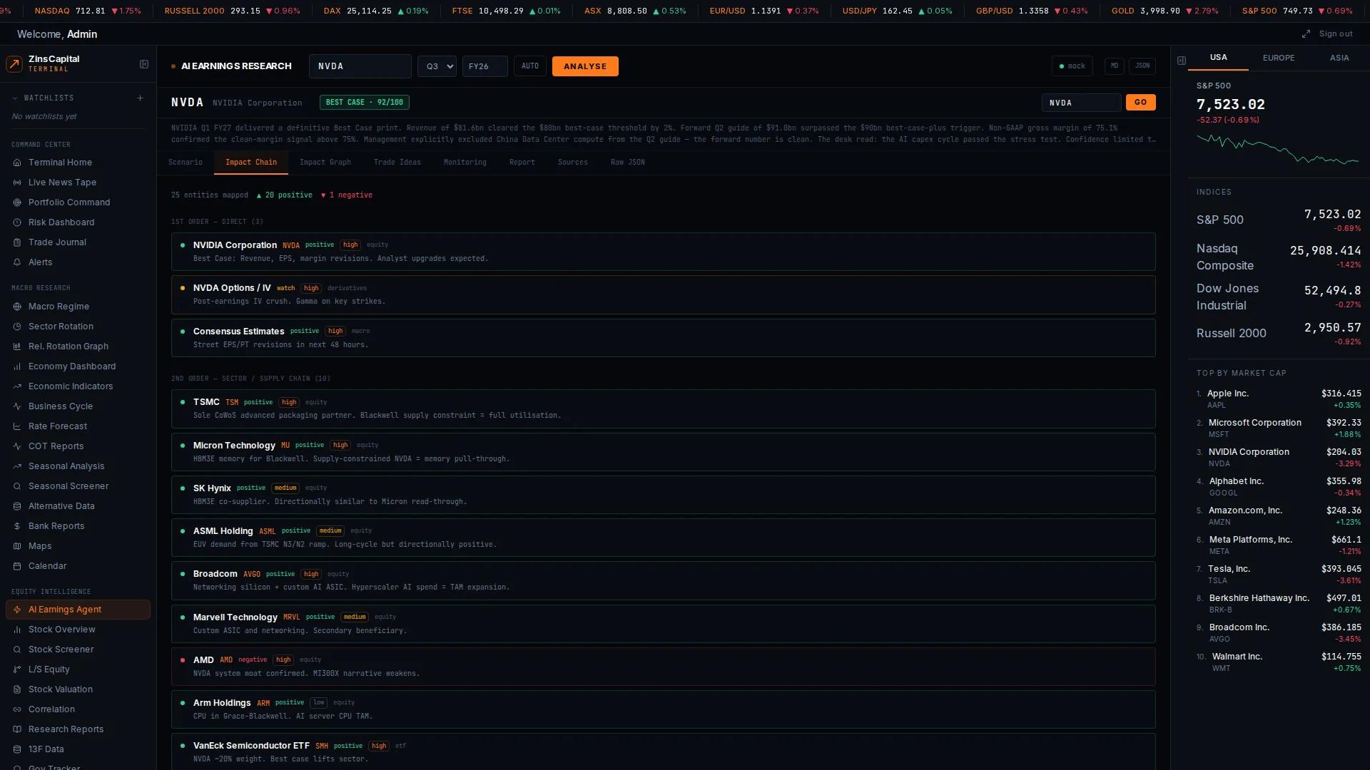This screenshot has width=1370, height=770.
Task: Click the Macro Regime globe icon
Action: coord(17,307)
